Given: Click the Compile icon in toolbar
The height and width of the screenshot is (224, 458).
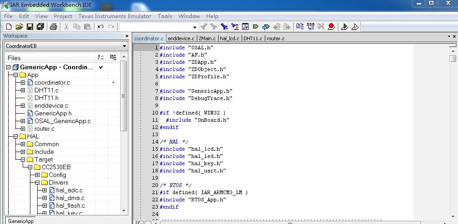Looking at the screenshot, I should tap(299, 27).
